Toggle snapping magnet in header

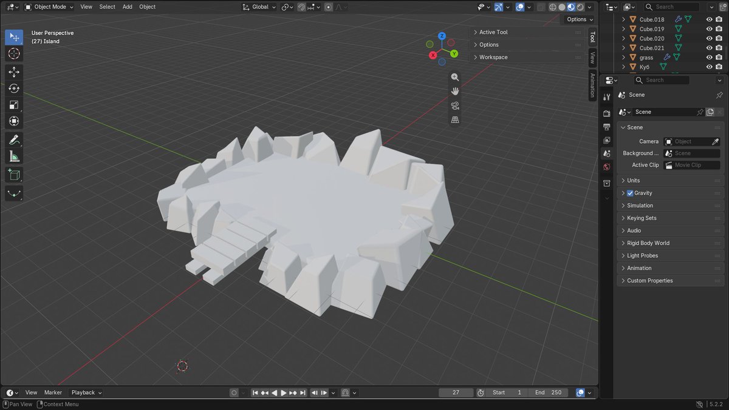point(302,7)
